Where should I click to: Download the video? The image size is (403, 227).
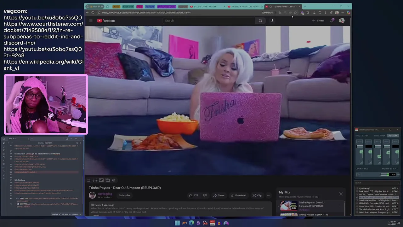point(239,195)
